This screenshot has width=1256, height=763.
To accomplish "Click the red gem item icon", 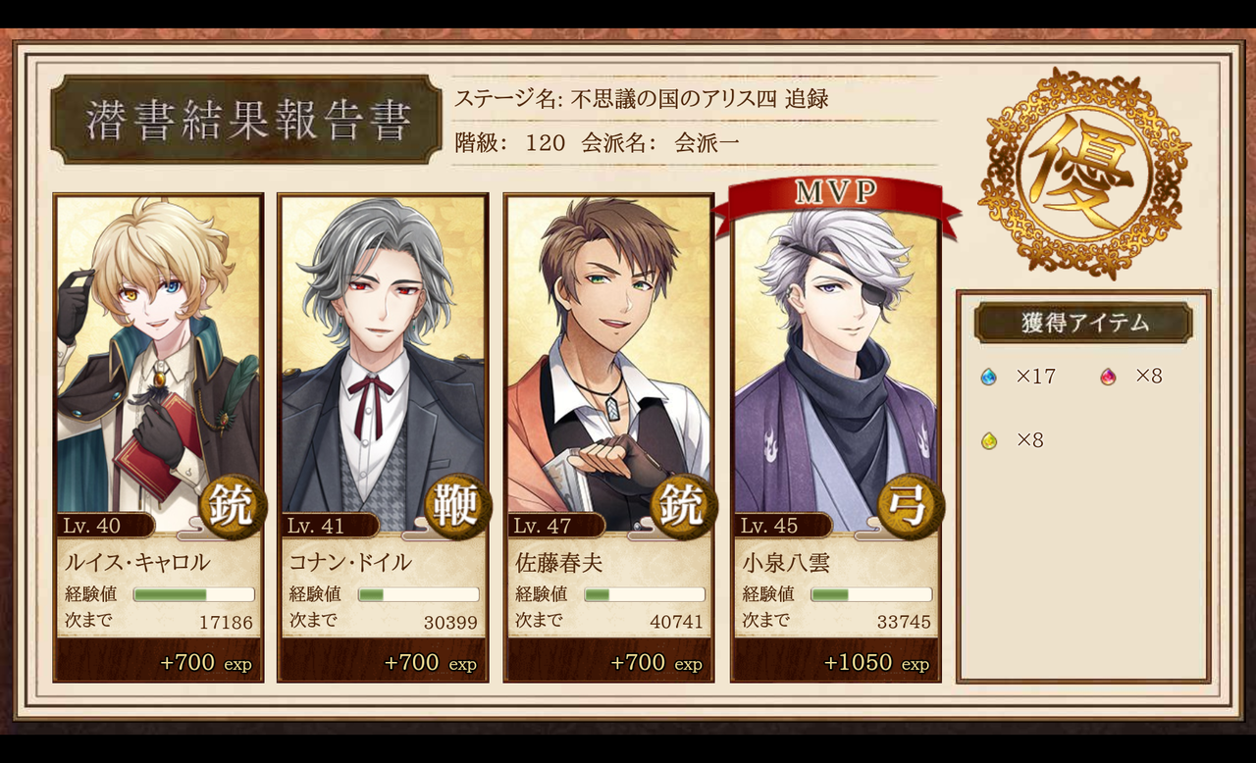I will (x=1108, y=377).
